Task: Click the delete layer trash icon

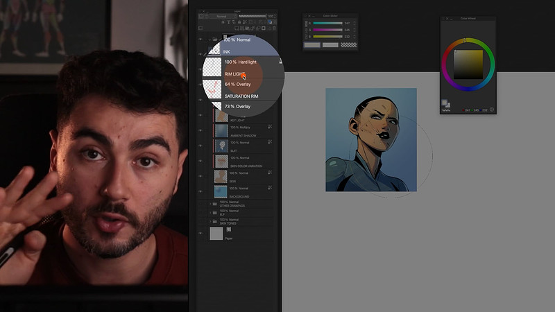Action: [x=274, y=28]
